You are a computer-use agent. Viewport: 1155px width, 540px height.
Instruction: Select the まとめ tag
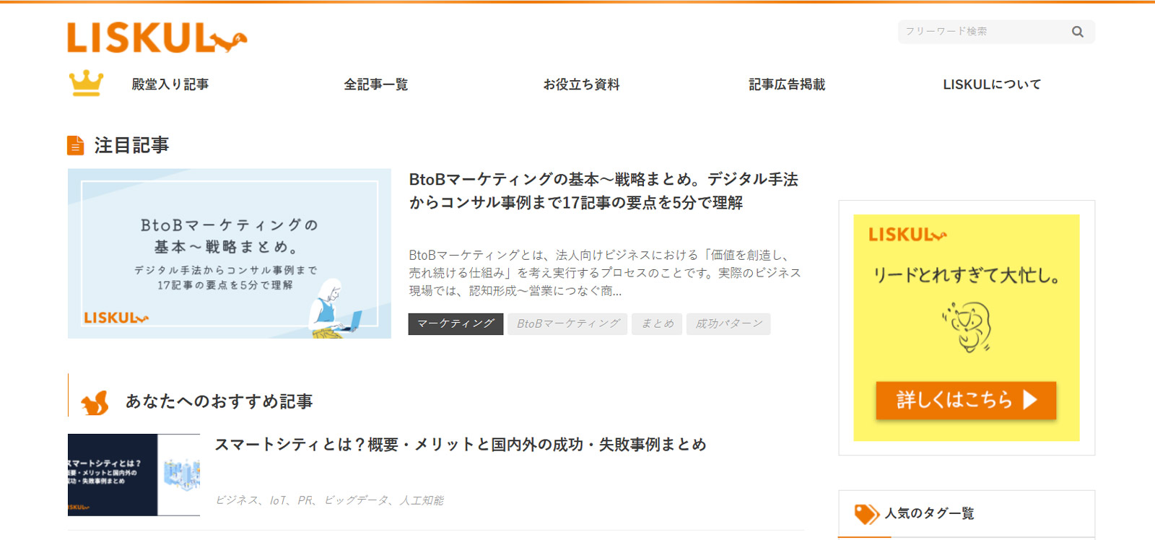[x=658, y=323]
